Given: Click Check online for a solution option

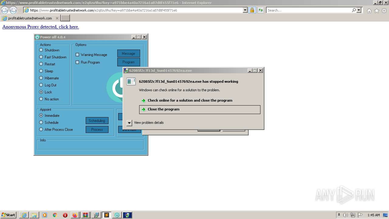Looking at the screenshot, I should (x=200, y=100).
